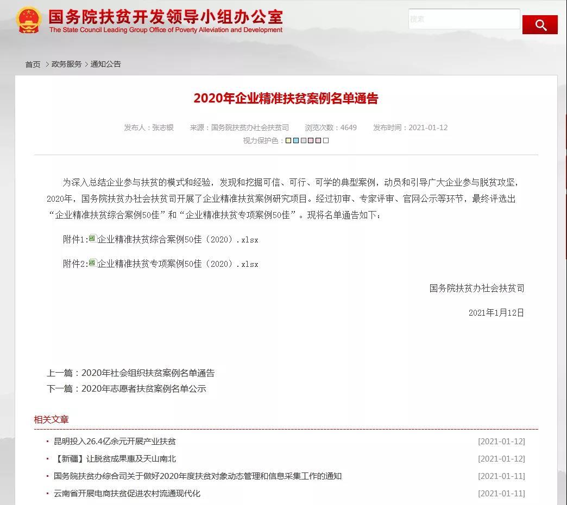Image resolution: width=567 pixels, height=505 pixels.
Task: Click the English subtitle under the site title
Action: 166,30
